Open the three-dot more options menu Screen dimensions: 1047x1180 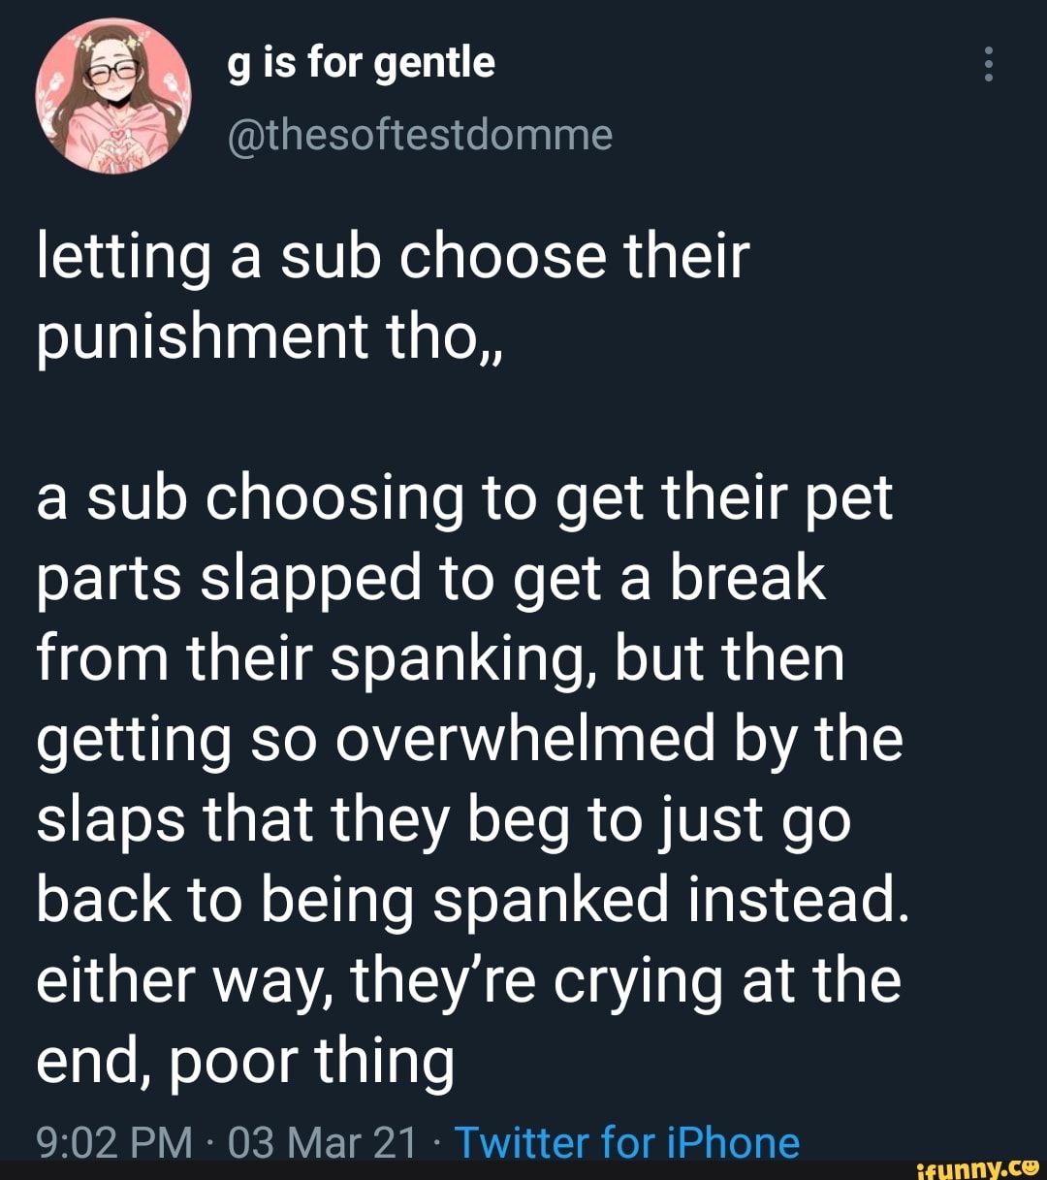989,64
